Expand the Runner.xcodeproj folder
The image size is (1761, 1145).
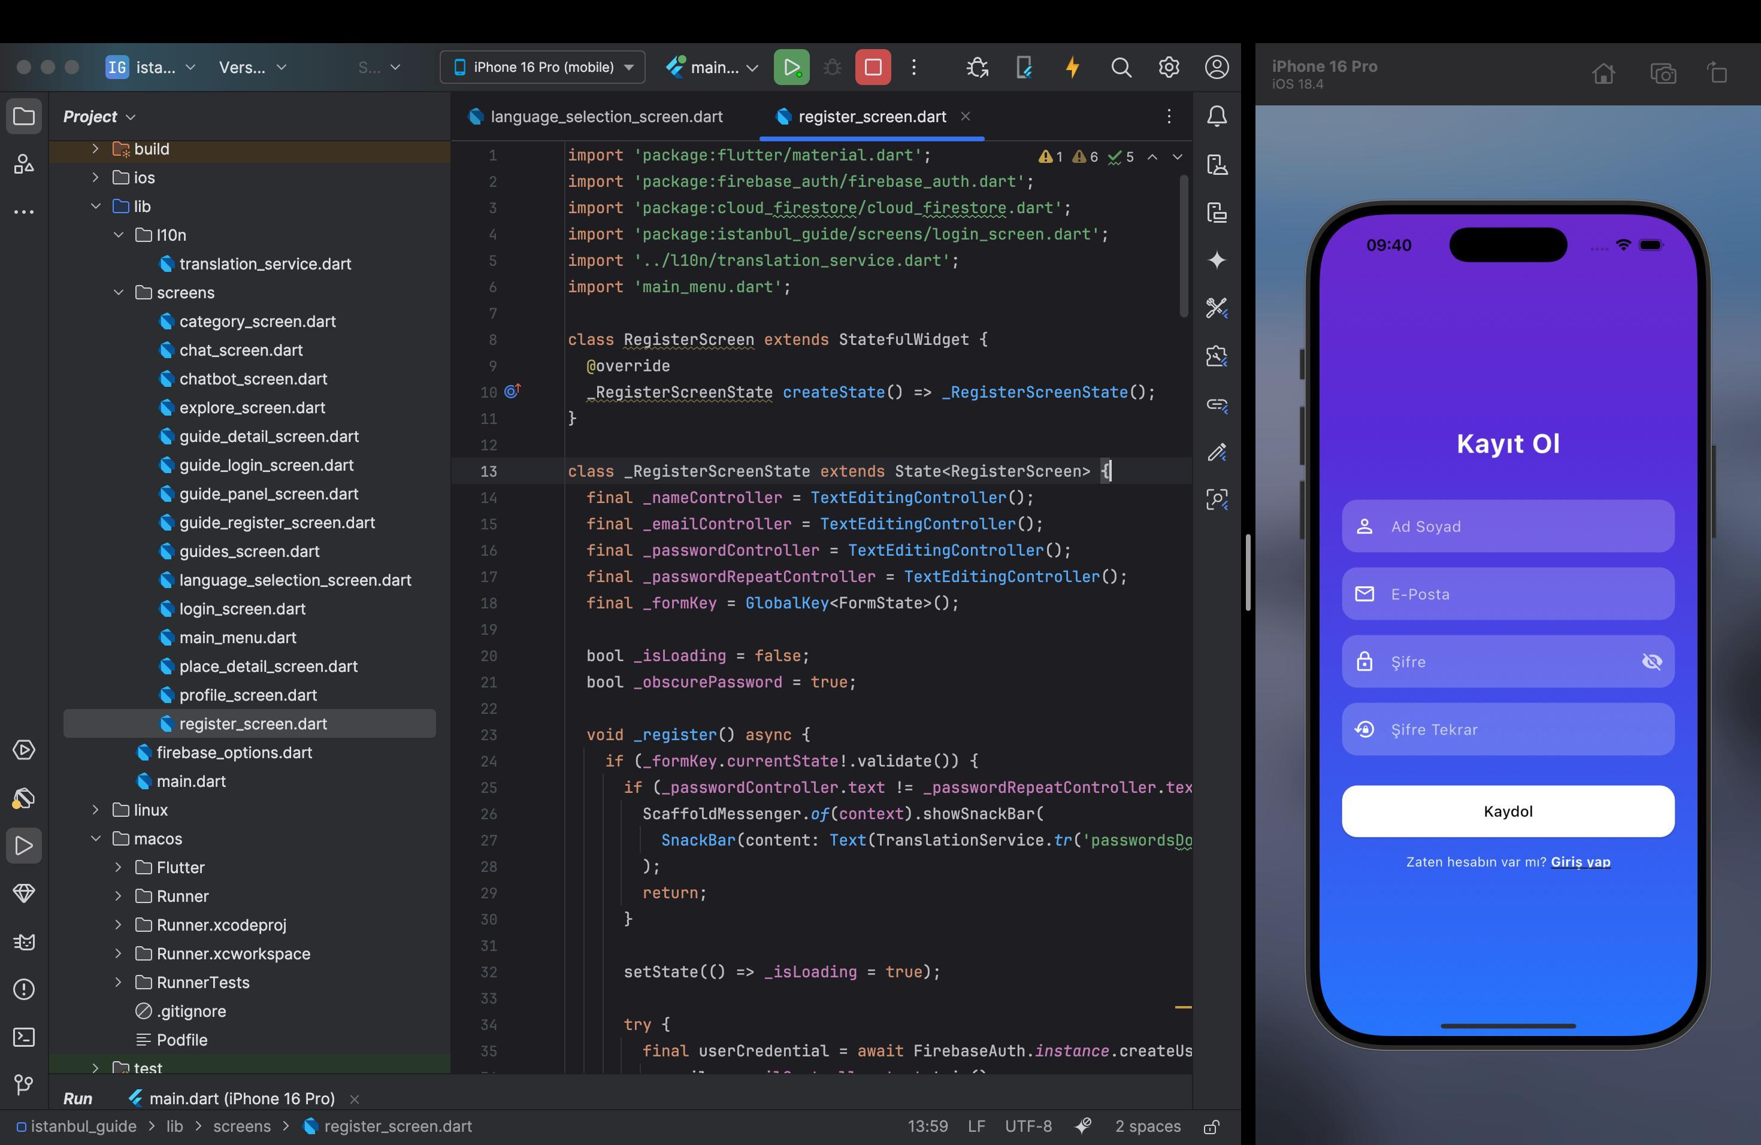[119, 925]
